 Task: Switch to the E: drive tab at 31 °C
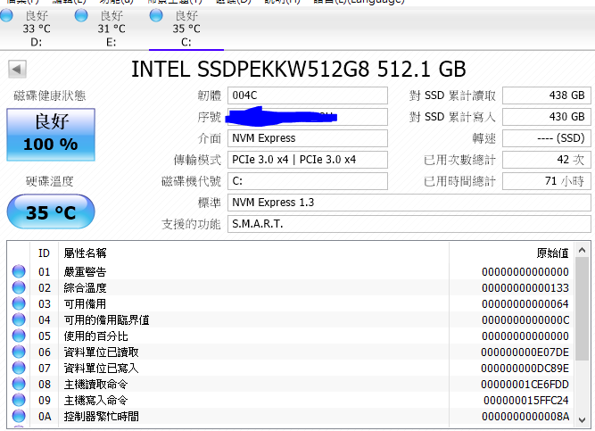point(112,29)
